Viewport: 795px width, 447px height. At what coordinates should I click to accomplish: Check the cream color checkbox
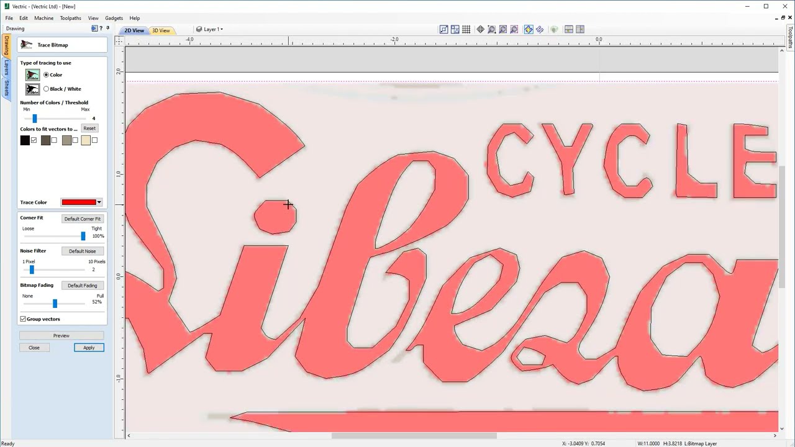point(94,140)
